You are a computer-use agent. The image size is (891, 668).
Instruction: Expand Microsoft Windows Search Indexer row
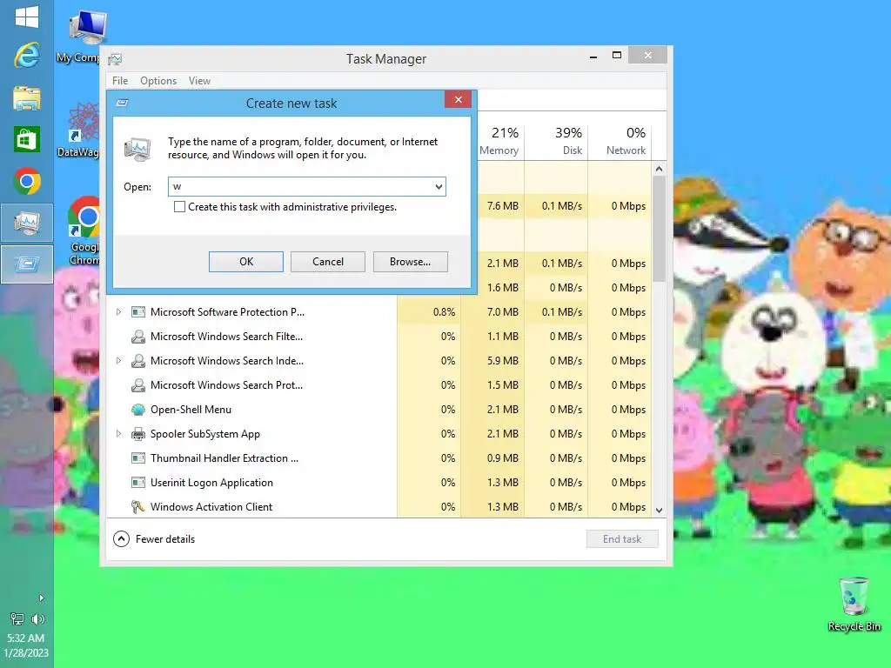(x=118, y=361)
